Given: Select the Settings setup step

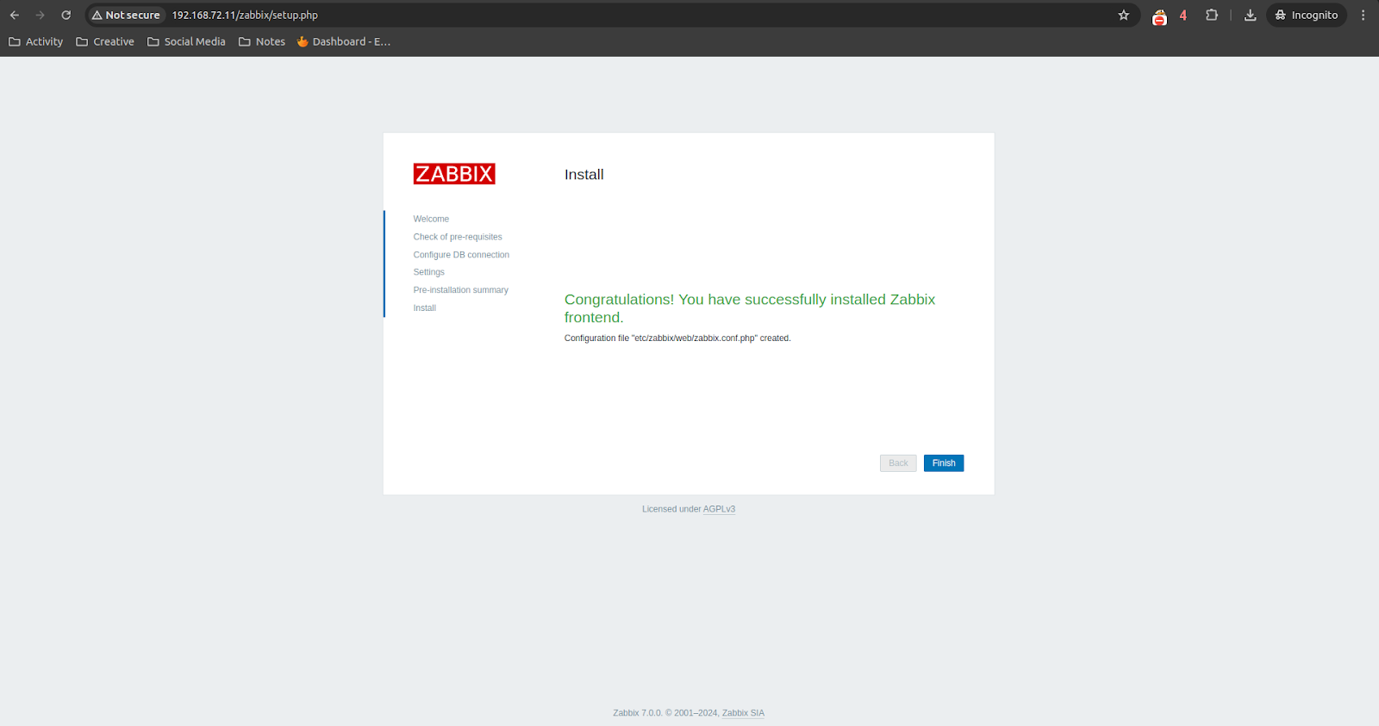Looking at the screenshot, I should (429, 272).
